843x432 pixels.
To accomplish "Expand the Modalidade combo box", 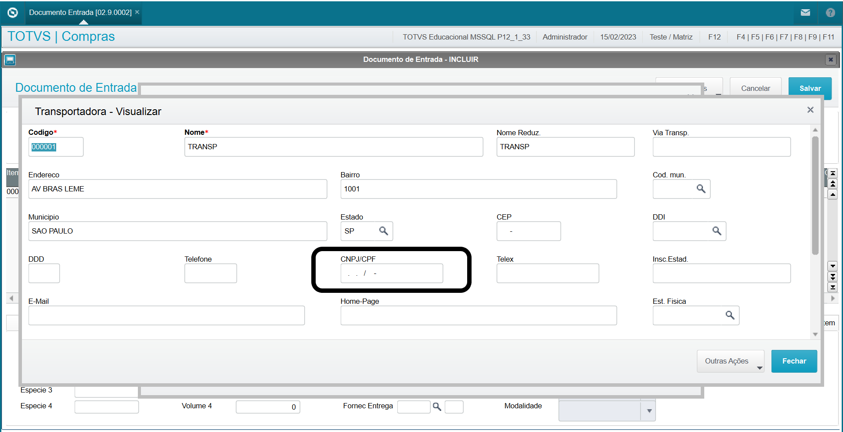I will [x=649, y=411].
